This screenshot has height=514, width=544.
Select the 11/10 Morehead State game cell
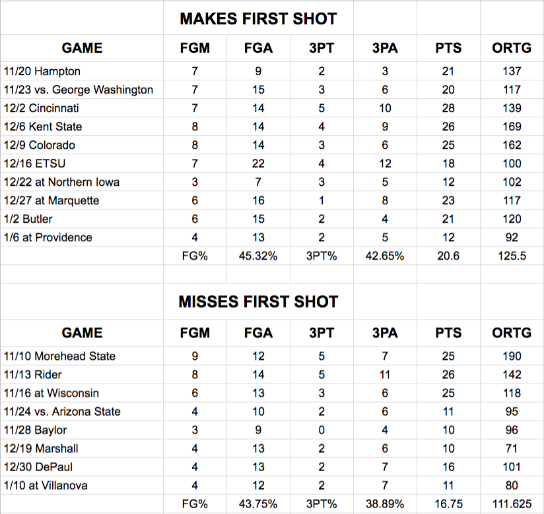(x=82, y=356)
